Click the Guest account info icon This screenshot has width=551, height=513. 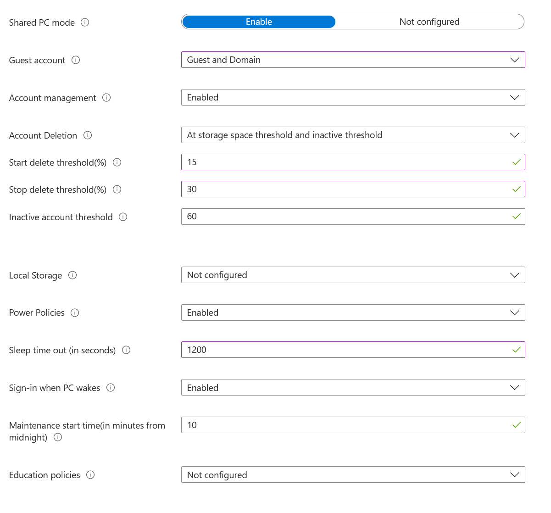(x=76, y=60)
